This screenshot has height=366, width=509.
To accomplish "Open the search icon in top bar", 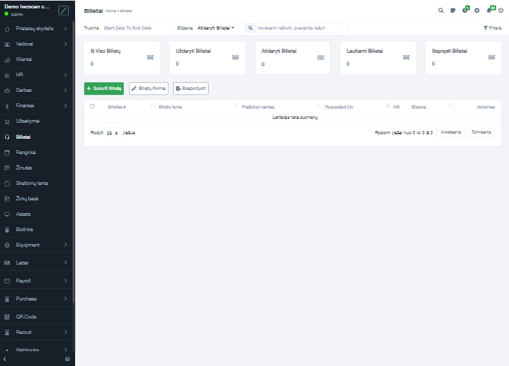I will click(x=440, y=10).
